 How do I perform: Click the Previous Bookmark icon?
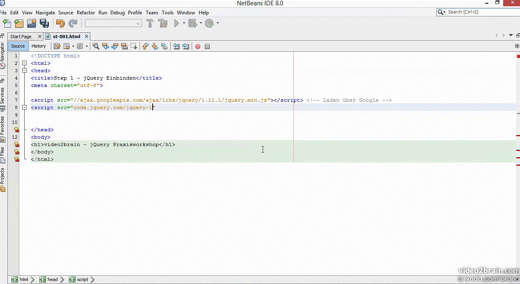pos(145,46)
